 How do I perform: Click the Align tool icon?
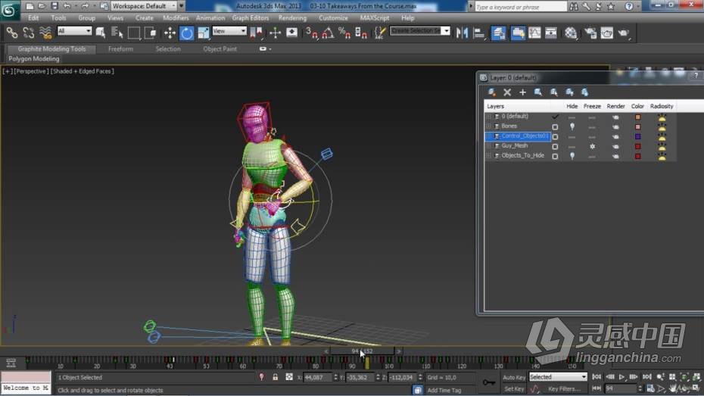click(479, 33)
